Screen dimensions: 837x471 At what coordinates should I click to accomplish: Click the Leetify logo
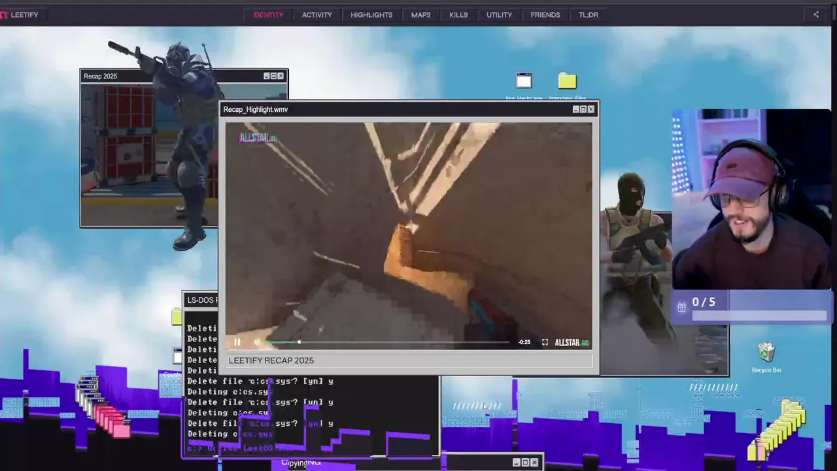coord(20,14)
